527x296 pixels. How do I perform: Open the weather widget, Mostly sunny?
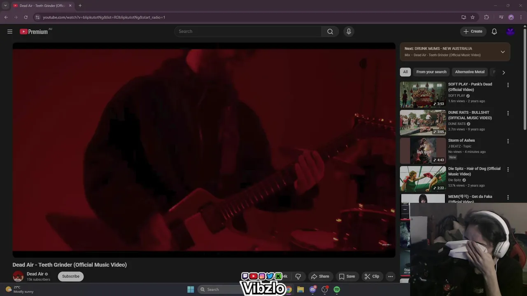19,289
